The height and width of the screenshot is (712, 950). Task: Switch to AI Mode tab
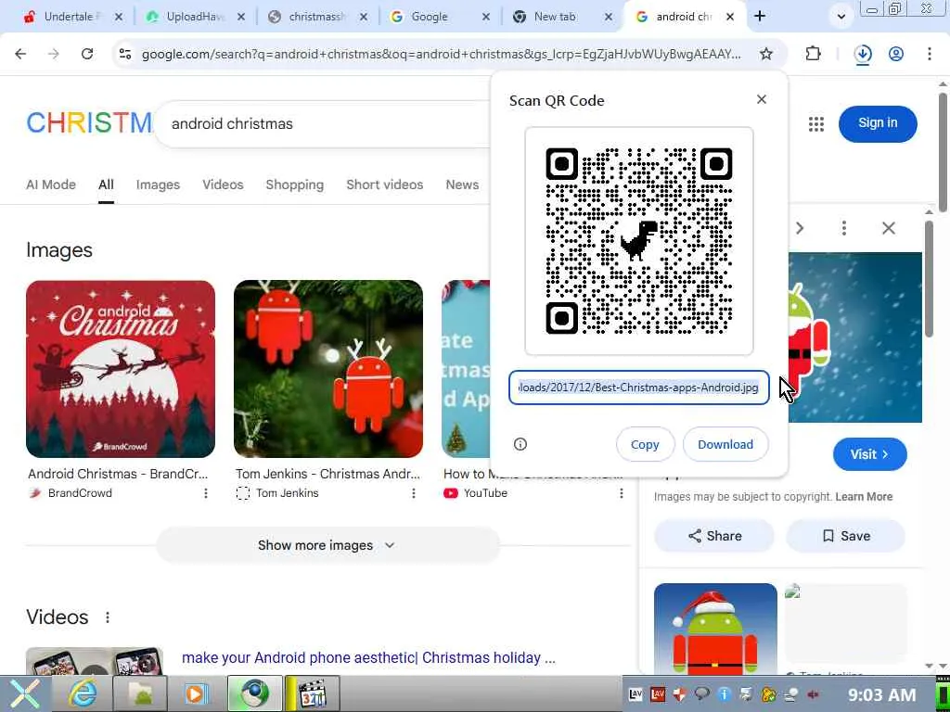pos(51,184)
